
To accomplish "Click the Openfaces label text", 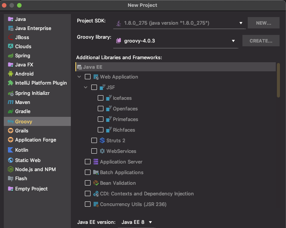I will [x=125, y=109].
